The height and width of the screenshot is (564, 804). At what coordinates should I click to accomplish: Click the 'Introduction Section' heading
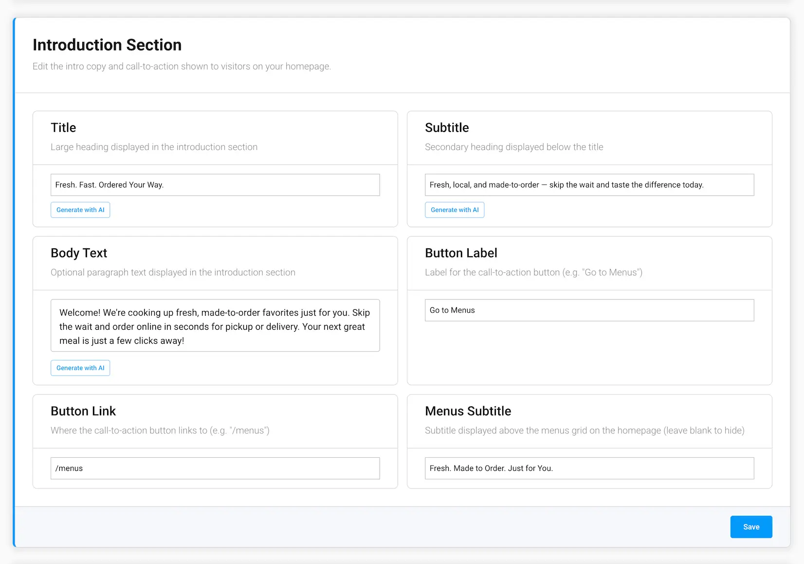[x=107, y=45]
